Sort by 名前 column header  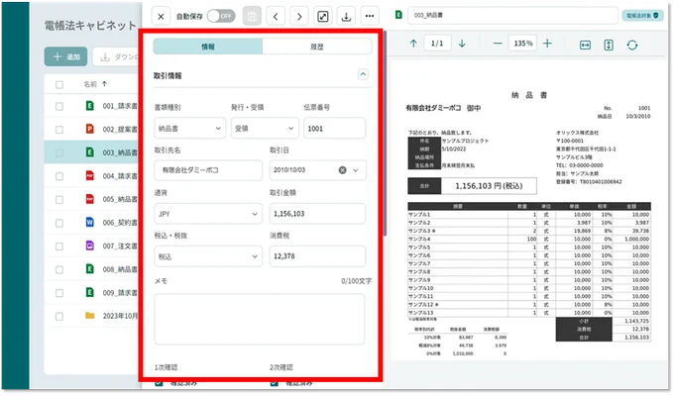(95, 84)
